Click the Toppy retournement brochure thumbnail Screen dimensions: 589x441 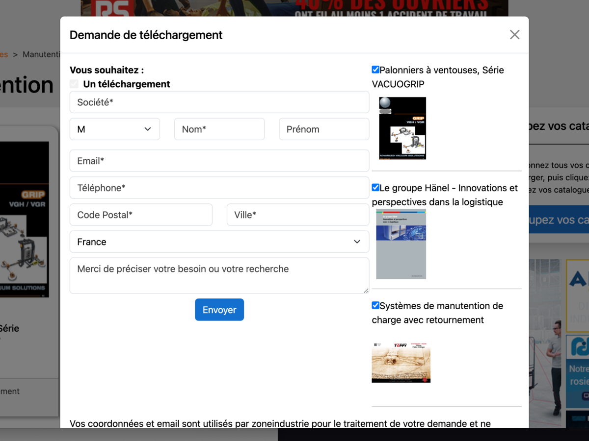(401, 362)
